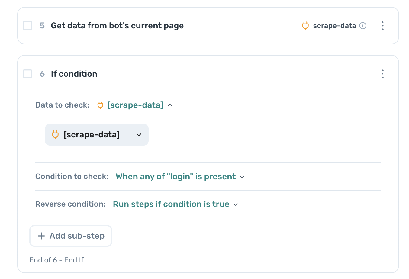Click the 'Get data from bot's current page' title
Image resolution: width=409 pixels, height=279 pixels.
[117, 26]
